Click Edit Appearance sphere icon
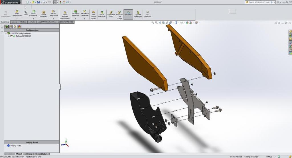 (187, 23)
